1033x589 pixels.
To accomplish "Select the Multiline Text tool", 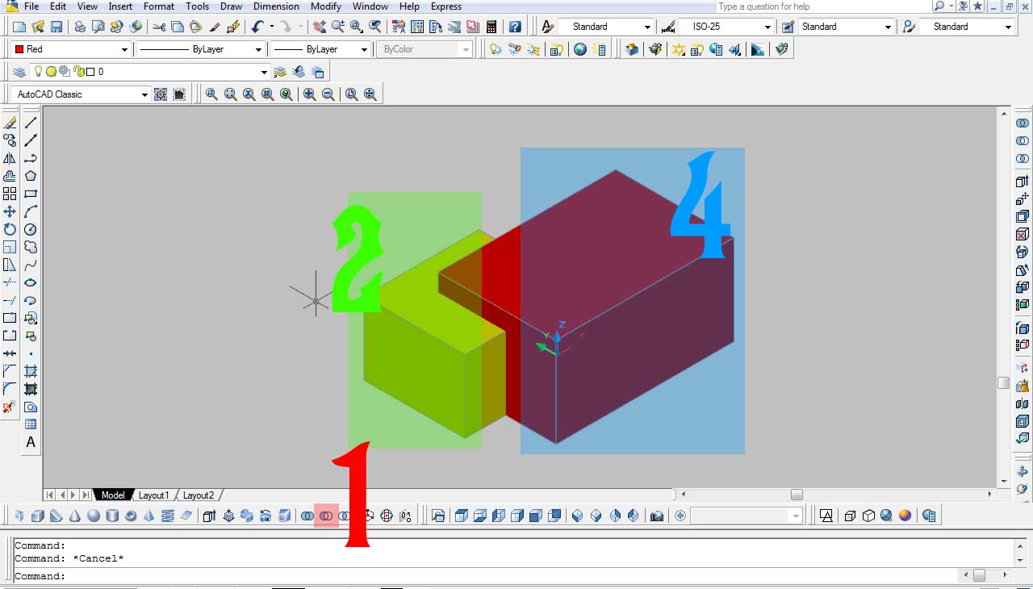I will pyautogui.click(x=31, y=442).
